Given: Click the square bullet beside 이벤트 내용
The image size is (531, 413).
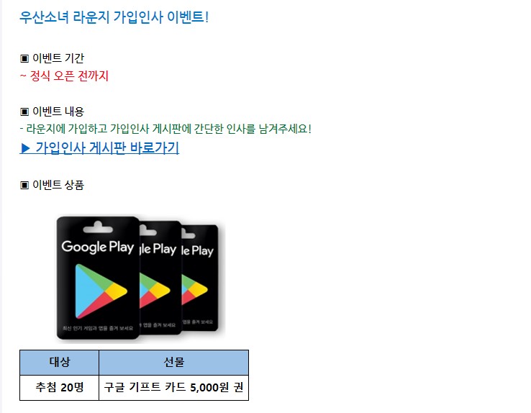Looking at the screenshot, I should pyautogui.click(x=24, y=112).
